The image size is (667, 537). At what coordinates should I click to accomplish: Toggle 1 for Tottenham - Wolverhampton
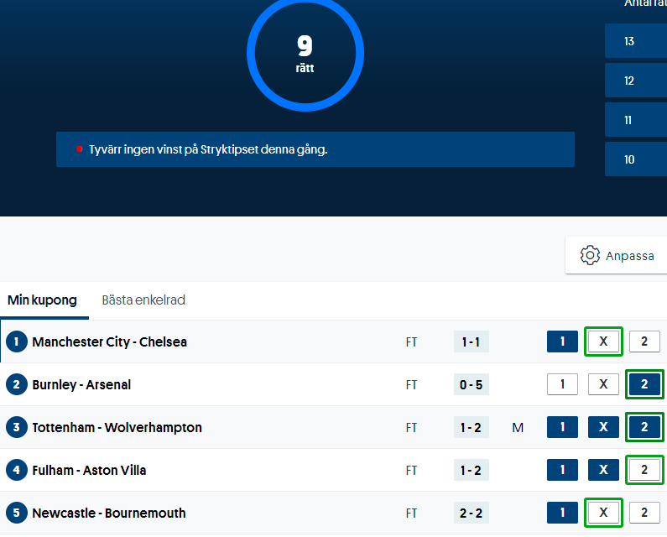(562, 427)
